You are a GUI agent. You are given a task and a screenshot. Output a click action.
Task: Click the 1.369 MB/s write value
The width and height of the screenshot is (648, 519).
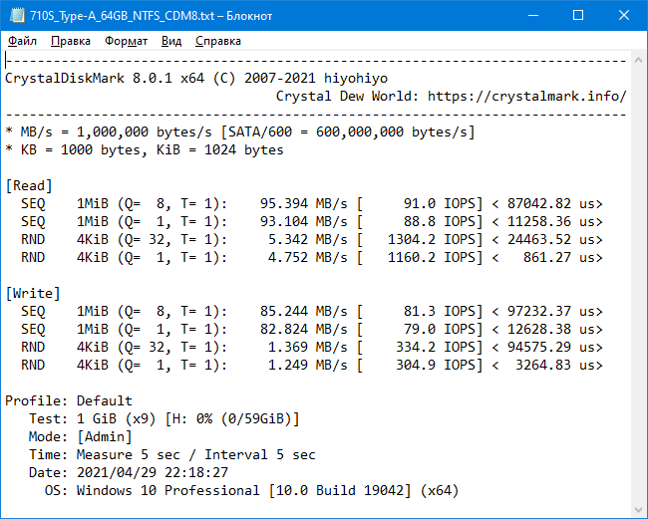tap(308, 348)
